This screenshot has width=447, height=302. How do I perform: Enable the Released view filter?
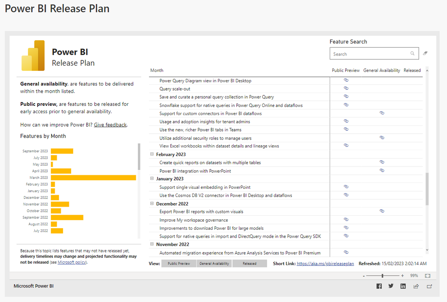point(250,263)
